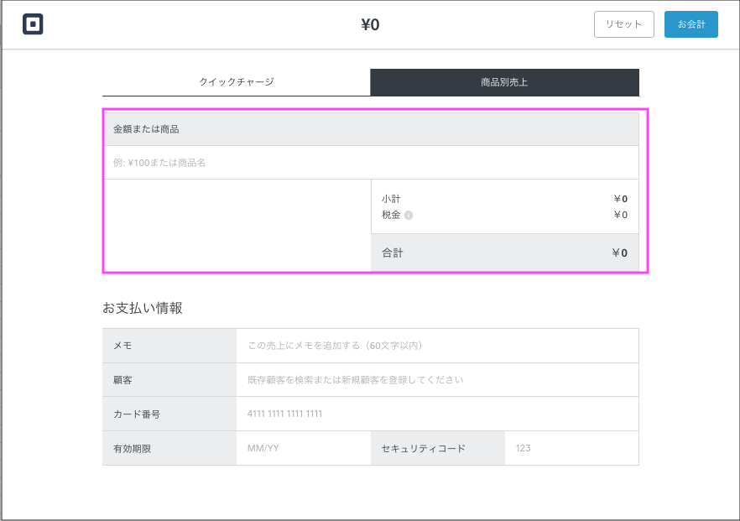Click the MM/YY expiration date field

pos(302,448)
